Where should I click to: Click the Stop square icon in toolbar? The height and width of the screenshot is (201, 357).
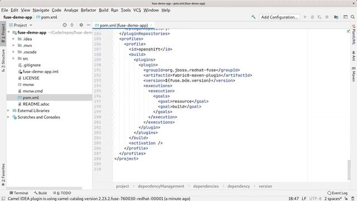(327, 17)
